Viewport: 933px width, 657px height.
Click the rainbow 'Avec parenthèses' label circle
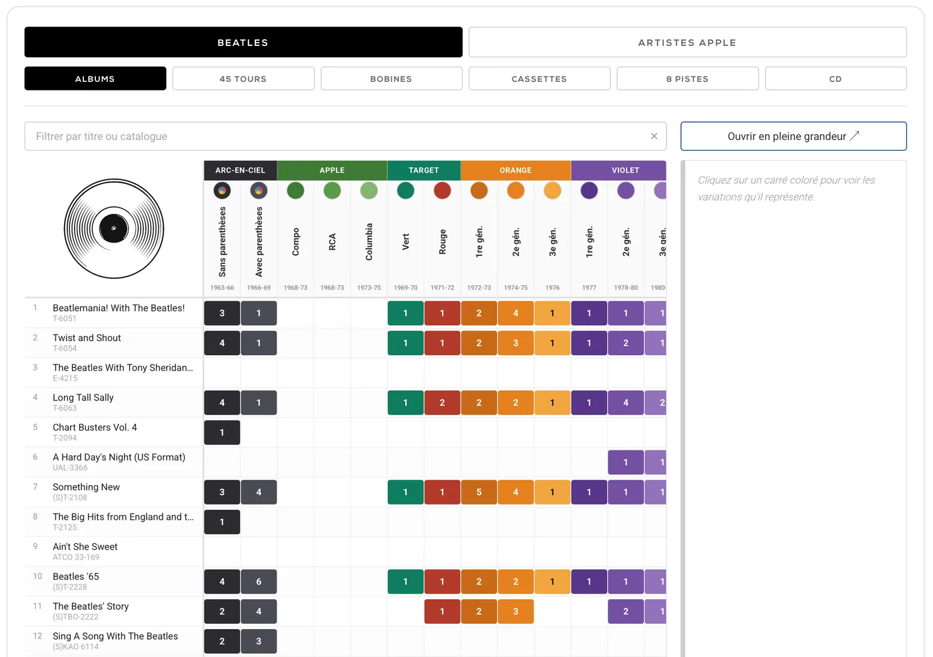pyautogui.click(x=259, y=191)
